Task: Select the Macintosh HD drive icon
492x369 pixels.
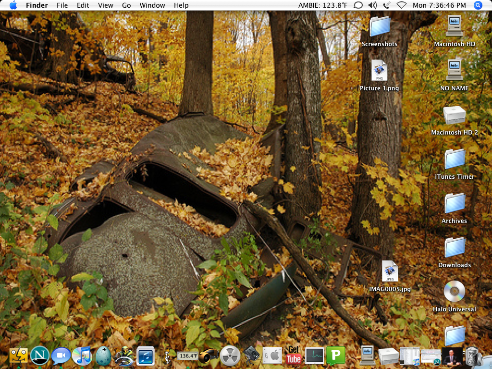Action: pos(455,31)
